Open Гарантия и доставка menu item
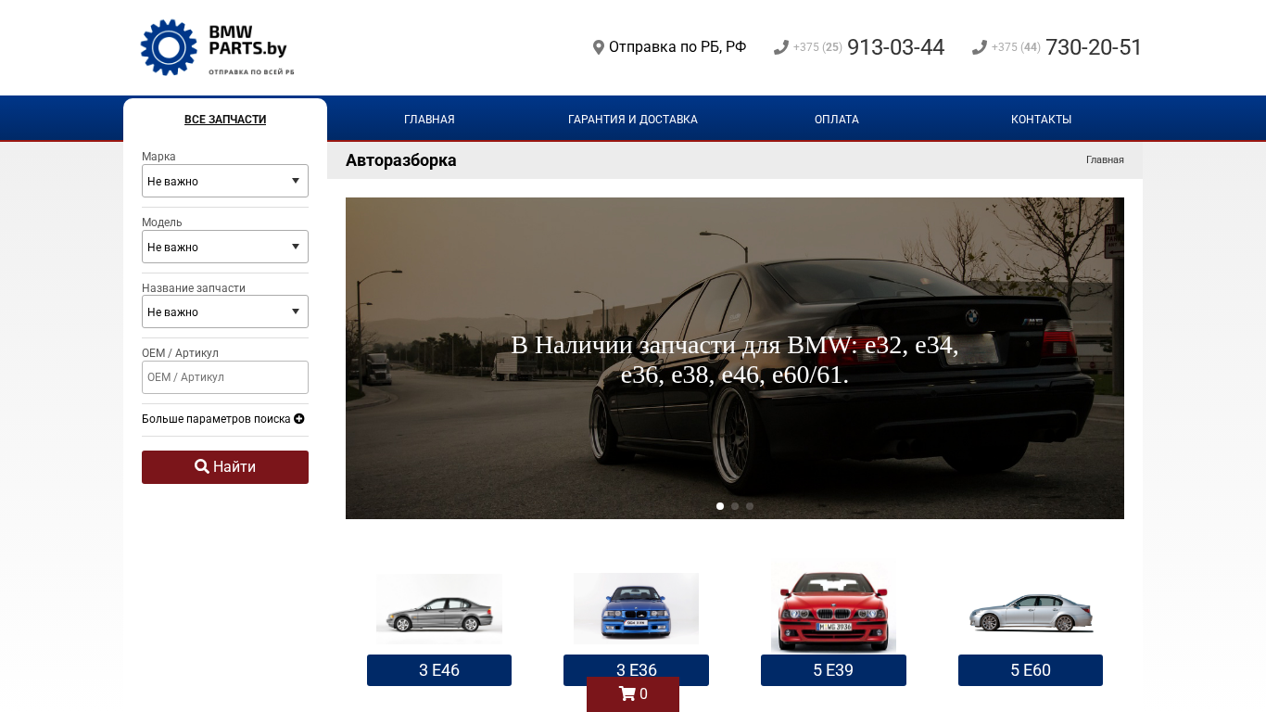Image resolution: width=1266 pixels, height=712 pixels. tap(633, 120)
